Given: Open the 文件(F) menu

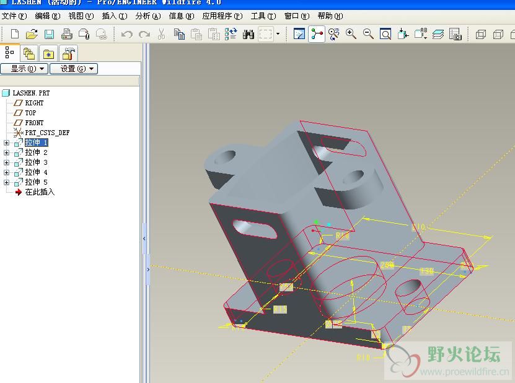Looking at the screenshot, I should (14, 16).
